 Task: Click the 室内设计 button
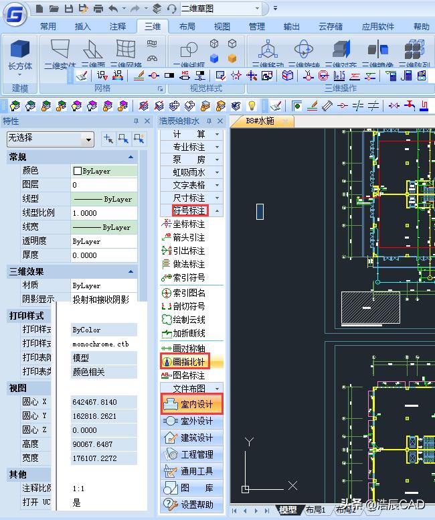[x=193, y=404]
